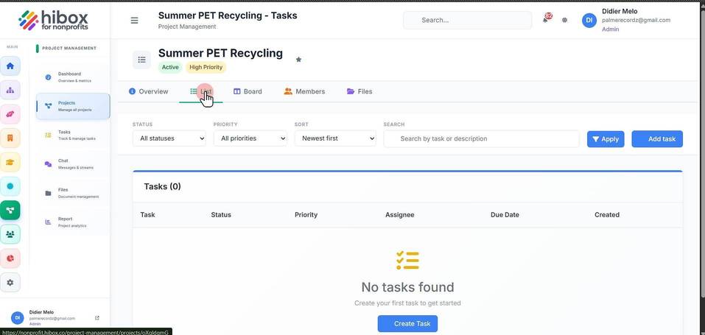Focus the header Search field
Screen dimensions: 705x335
coord(467,20)
